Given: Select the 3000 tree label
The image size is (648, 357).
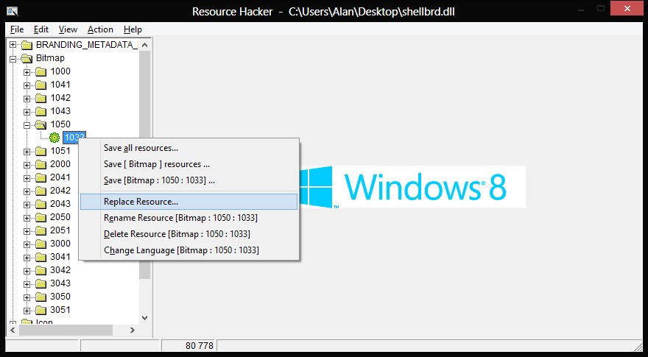Looking at the screenshot, I should (x=60, y=244).
